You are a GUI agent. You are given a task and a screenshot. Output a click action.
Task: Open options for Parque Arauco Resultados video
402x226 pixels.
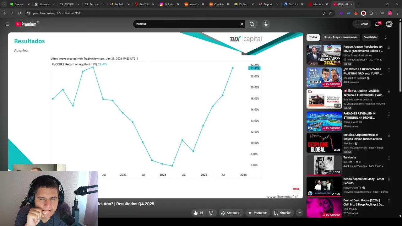[389, 47]
